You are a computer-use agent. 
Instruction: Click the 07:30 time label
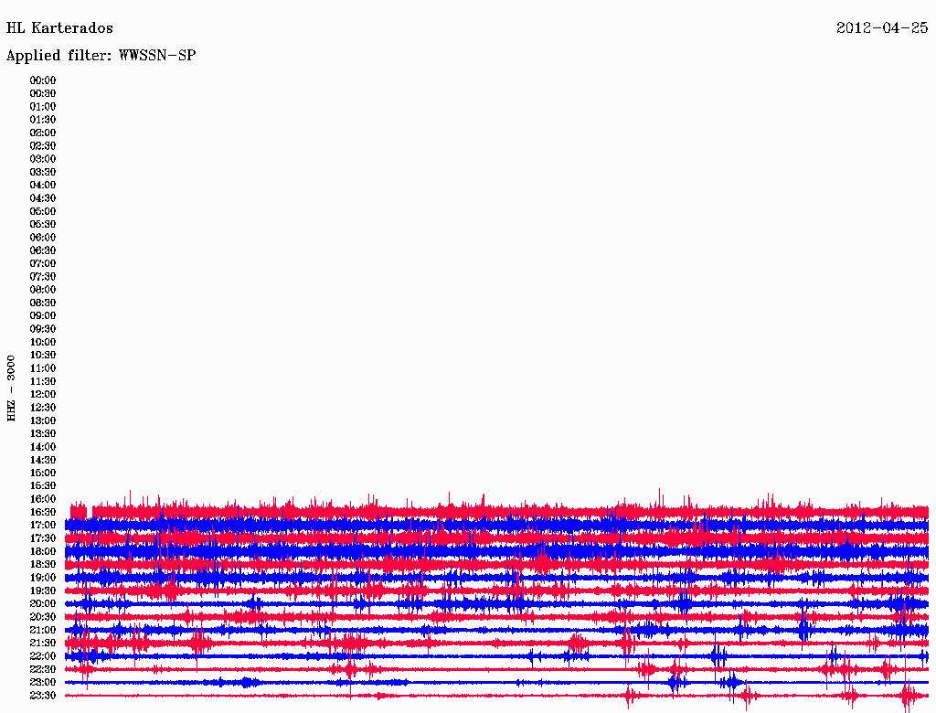(42, 276)
